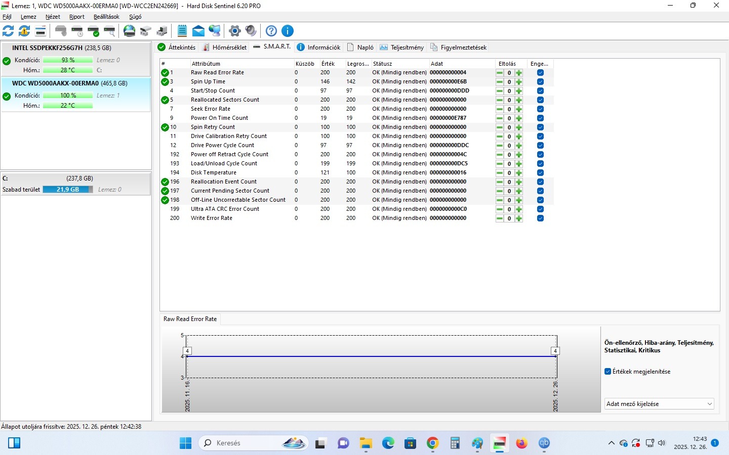Open Calculator from the taskbar
The width and height of the screenshot is (729, 455).
[x=455, y=443]
